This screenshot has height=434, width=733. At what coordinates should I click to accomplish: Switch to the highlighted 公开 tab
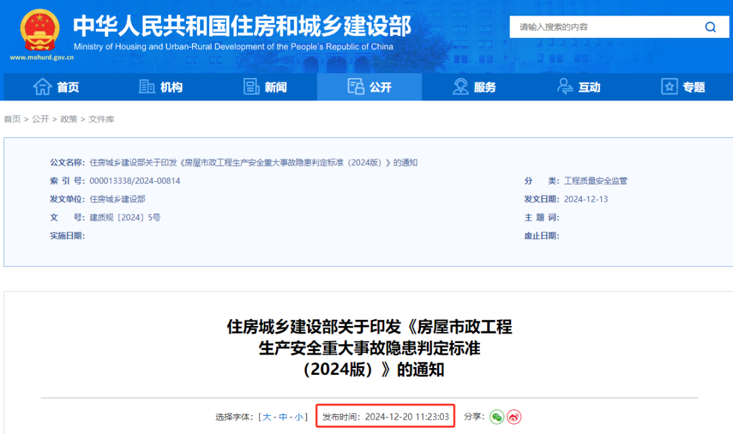pyautogui.click(x=370, y=86)
